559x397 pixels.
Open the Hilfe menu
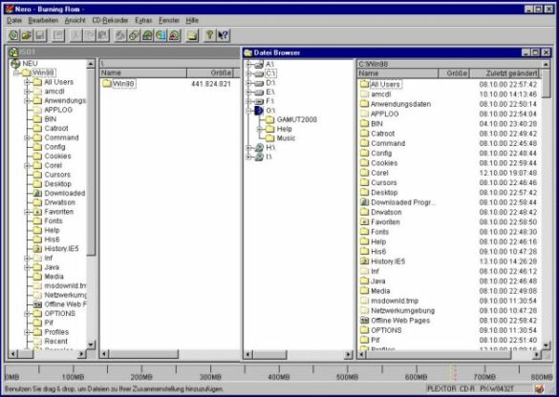192,21
